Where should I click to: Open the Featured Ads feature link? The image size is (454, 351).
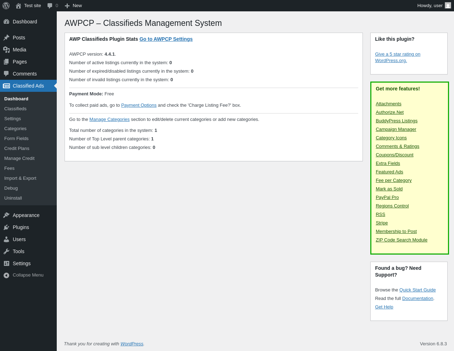pos(389,172)
